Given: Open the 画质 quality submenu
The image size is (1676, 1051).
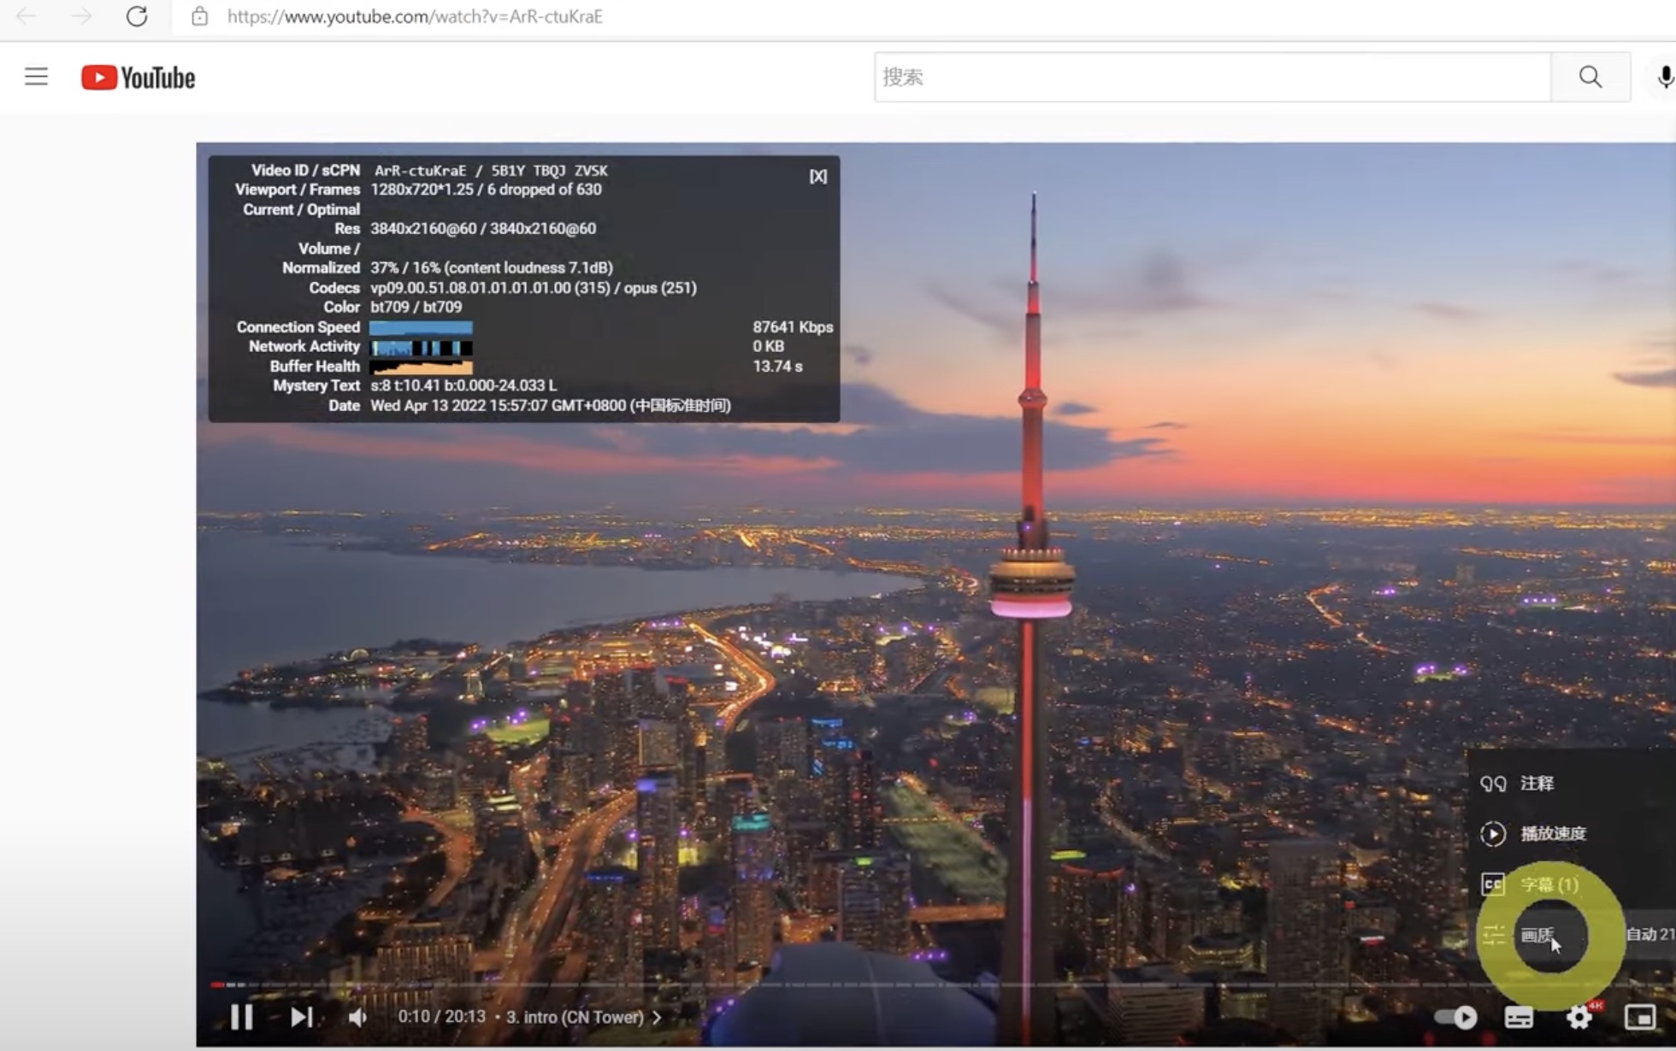Looking at the screenshot, I should [x=1537, y=935].
